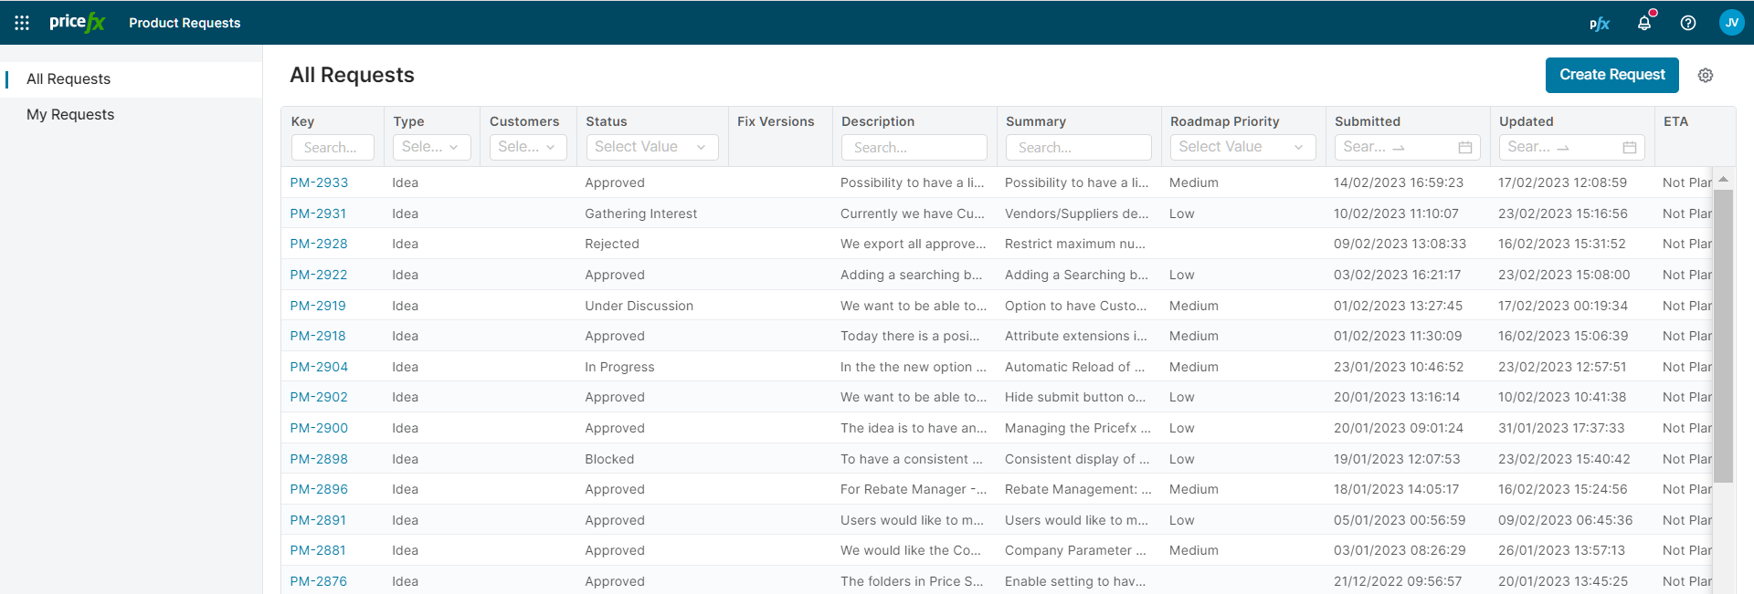This screenshot has height=594, width=1754.
Task: Click the Pricefx logo
Action: 78,23
